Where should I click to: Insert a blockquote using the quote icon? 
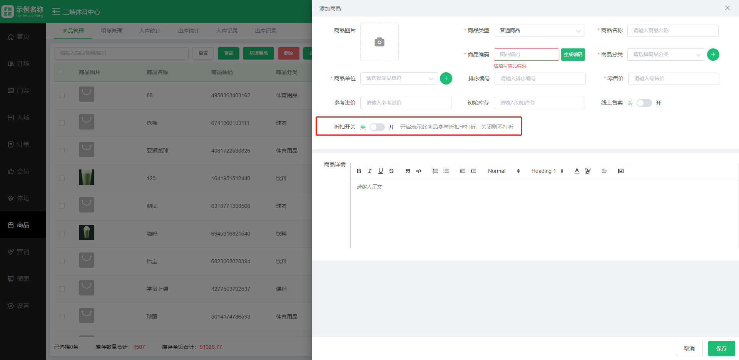pyautogui.click(x=408, y=171)
